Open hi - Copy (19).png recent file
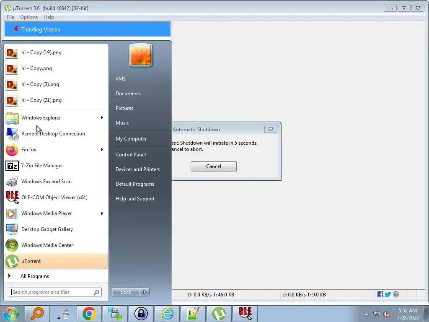 click(56, 52)
